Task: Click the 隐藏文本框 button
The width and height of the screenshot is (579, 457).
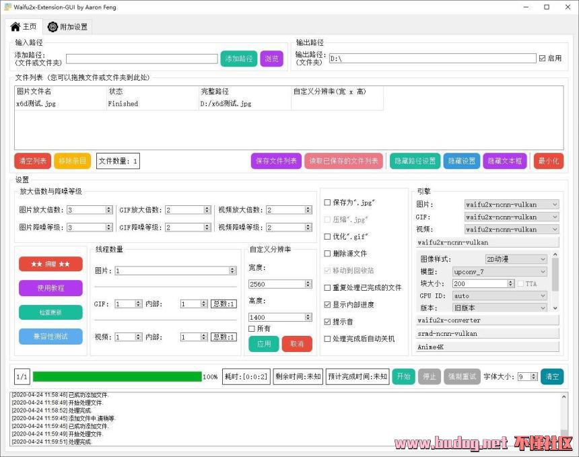Action: pyautogui.click(x=505, y=161)
